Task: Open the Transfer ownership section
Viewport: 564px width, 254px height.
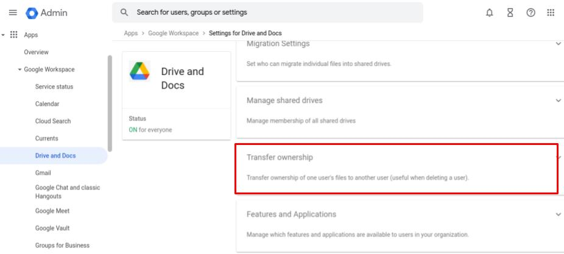Action: pos(397,168)
